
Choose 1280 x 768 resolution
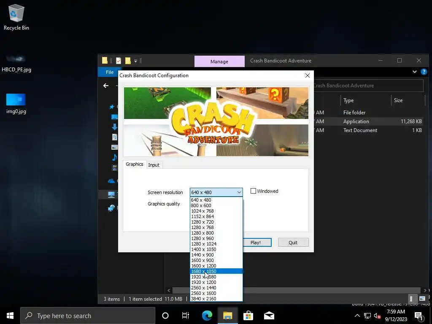tap(216, 227)
